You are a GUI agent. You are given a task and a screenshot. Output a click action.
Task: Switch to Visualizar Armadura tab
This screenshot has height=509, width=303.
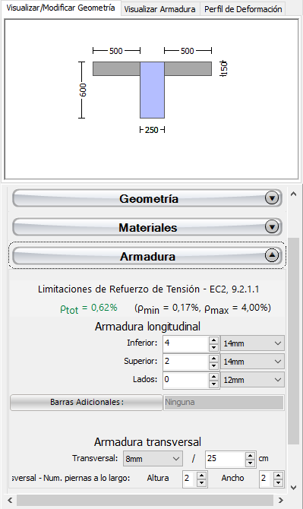[x=160, y=9]
